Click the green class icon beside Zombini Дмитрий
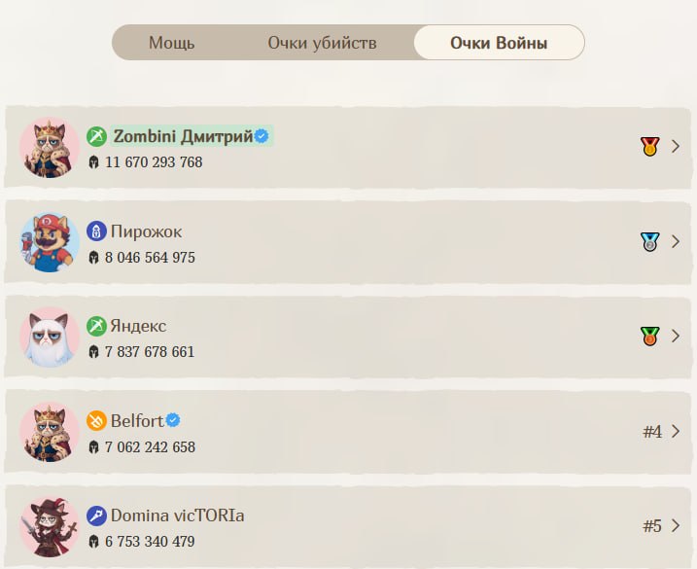The height and width of the screenshot is (569, 697). click(x=96, y=136)
